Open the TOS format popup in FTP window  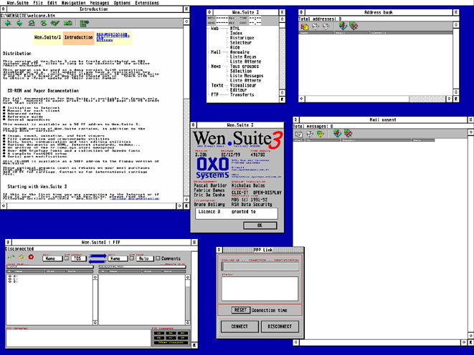click(x=79, y=258)
